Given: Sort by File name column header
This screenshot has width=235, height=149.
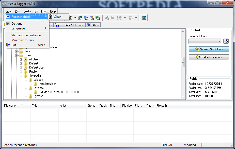Looking at the screenshot, I should [16, 106].
